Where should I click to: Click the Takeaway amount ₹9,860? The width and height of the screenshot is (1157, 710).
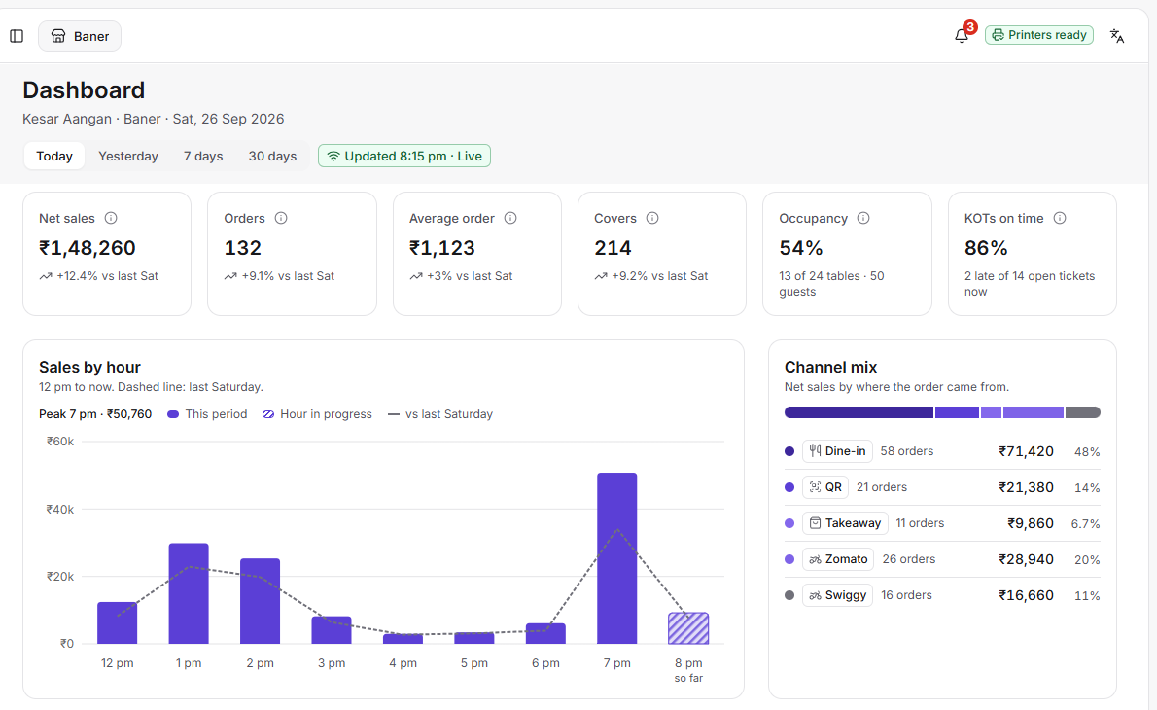coord(1030,523)
